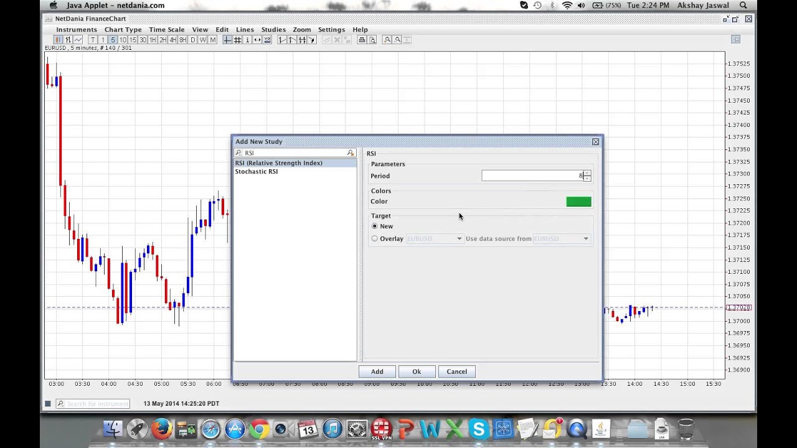Click the Add button
The image size is (797, 448).
click(377, 371)
